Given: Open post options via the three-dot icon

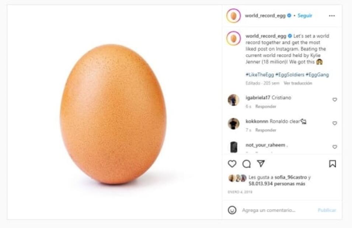Looking at the screenshot, I should 331,15.
